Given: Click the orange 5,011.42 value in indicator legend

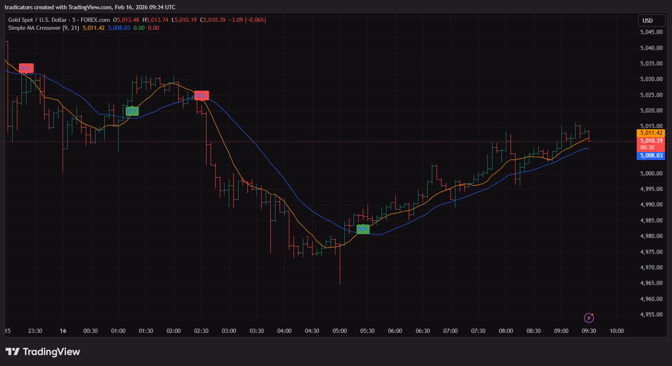Looking at the screenshot, I should tap(93, 28).
